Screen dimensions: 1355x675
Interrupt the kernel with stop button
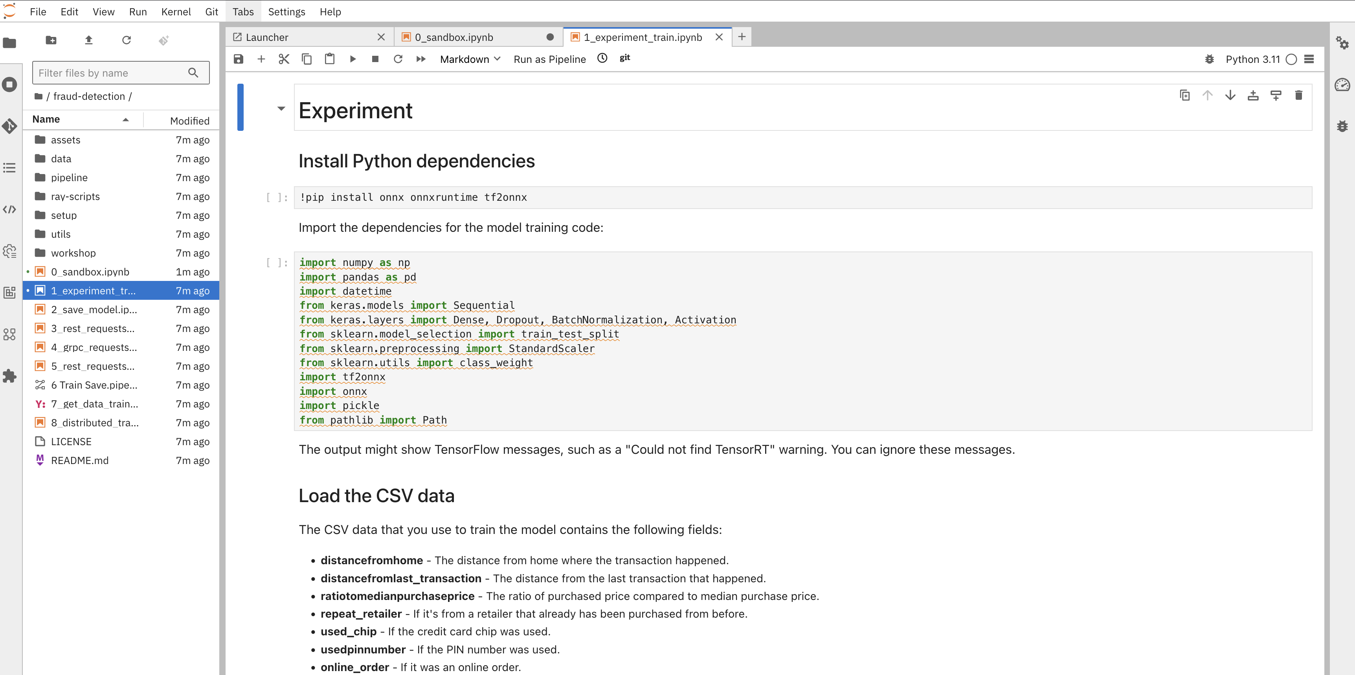click(375, 59)
